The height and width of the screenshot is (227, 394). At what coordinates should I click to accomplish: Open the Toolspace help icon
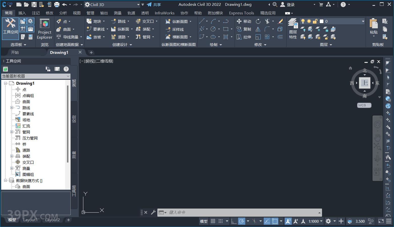(66, 69)
